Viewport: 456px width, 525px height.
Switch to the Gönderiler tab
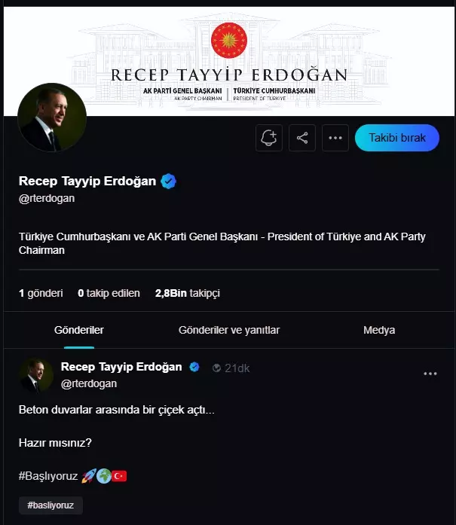point(79,330)
